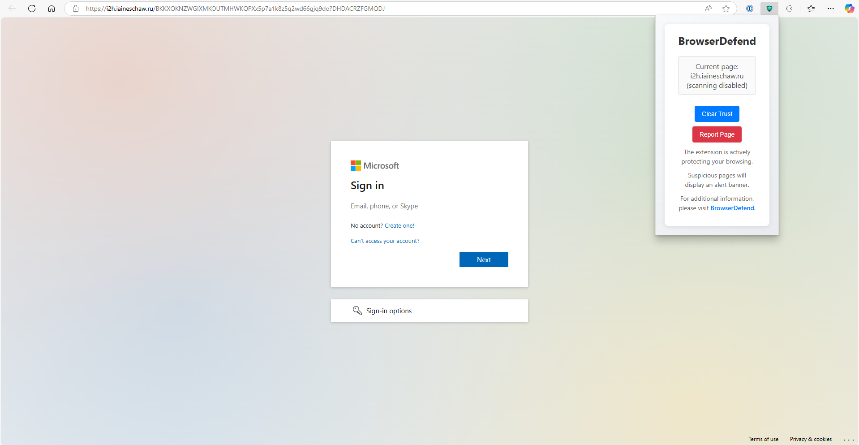Open Privacy & cookies link
This screenshot has width=859, height=445.
[x=811, y=439]
